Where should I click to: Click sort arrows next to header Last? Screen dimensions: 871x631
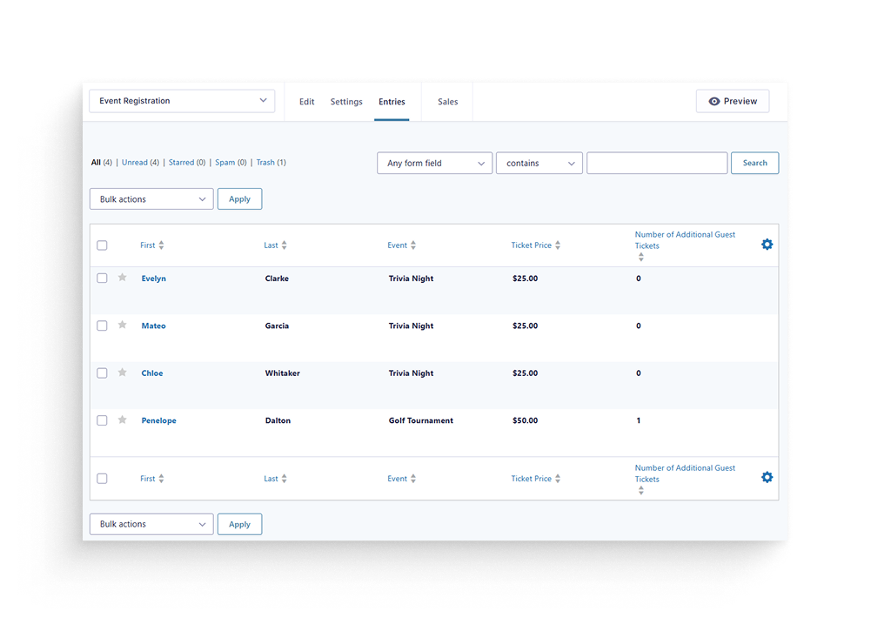coord(284,245)
